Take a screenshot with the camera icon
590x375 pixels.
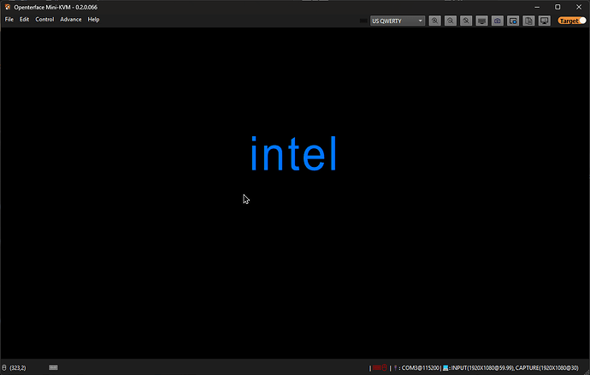pos(498,21)
